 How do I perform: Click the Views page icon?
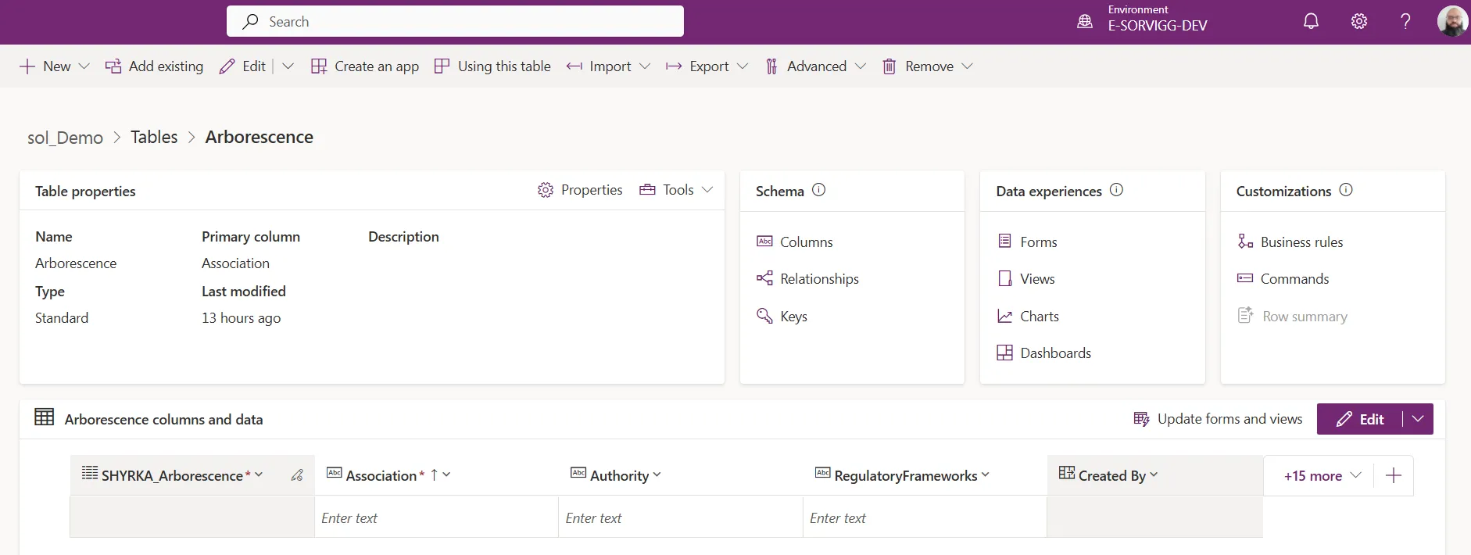pos(1004,278)
